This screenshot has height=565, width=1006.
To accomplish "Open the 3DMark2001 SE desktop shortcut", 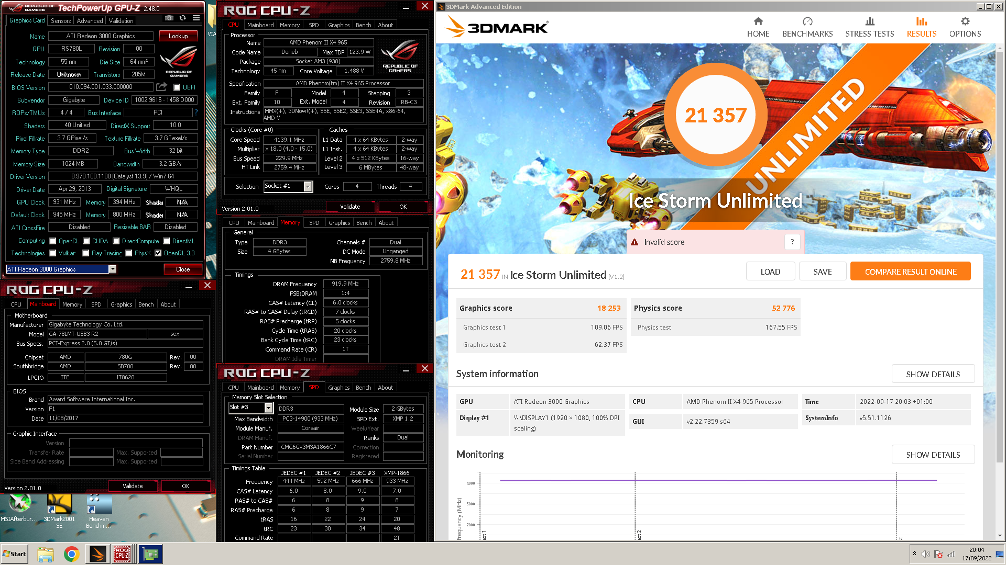I will [59, 511].
